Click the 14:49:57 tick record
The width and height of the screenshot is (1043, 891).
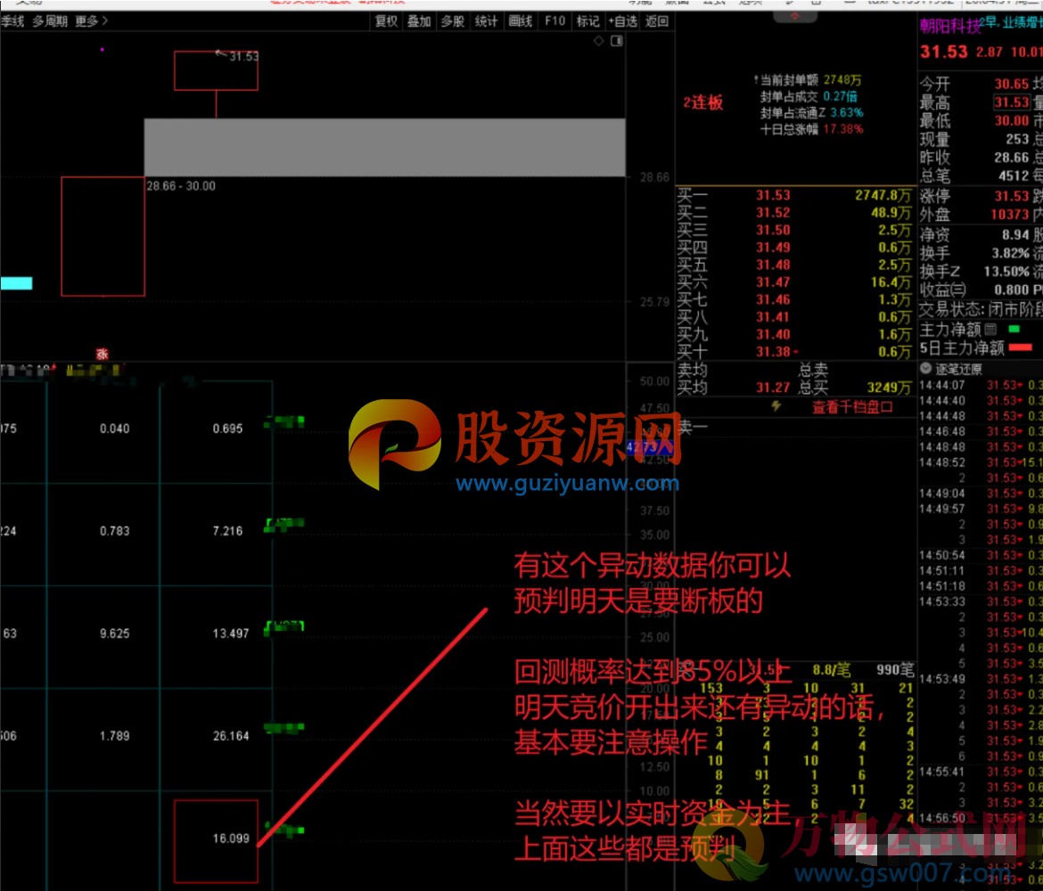[x=981, y=509]
